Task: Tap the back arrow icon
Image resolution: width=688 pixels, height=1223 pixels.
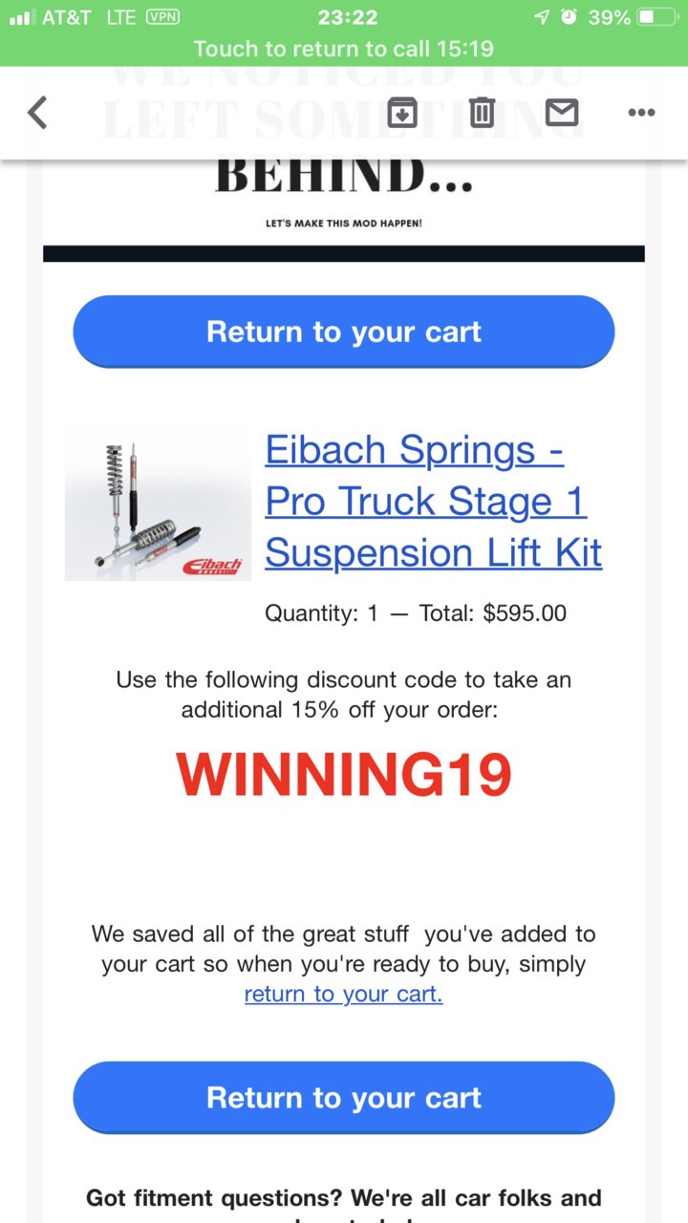Action: coord(36,113)
